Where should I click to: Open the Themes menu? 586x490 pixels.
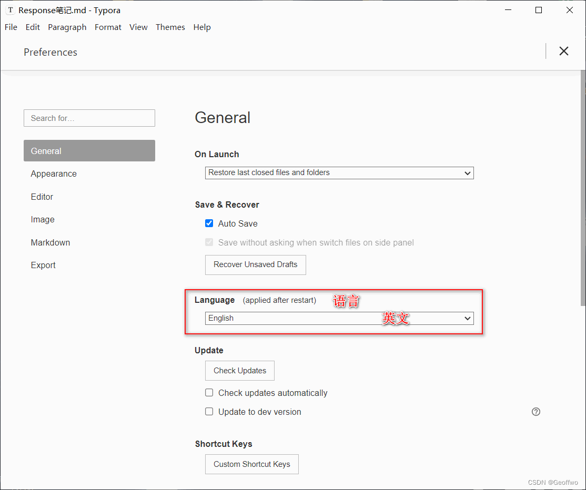pos(170,27)
